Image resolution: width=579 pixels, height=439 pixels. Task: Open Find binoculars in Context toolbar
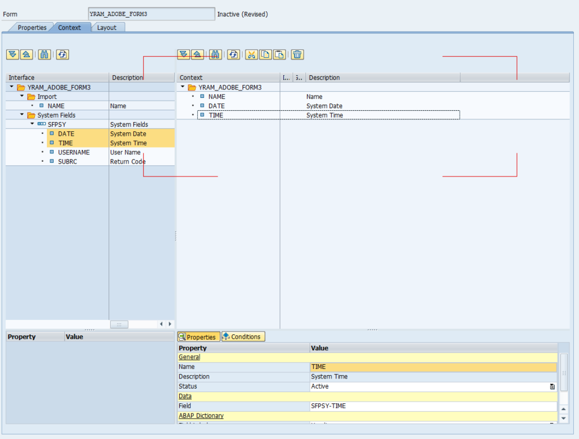(215, 55)
